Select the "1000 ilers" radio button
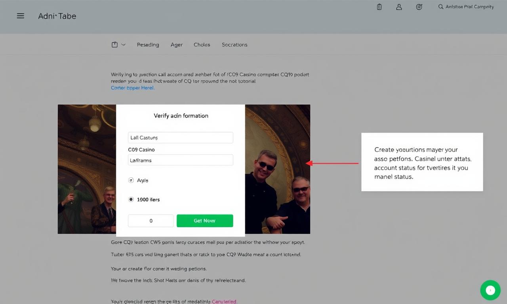This screenshot has width=507, height=304. (x=131, y=199)
